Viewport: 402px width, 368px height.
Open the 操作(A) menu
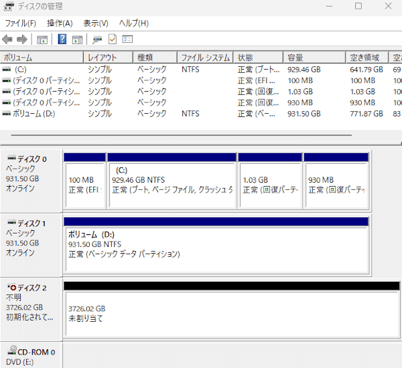click(x=60, y=23)
